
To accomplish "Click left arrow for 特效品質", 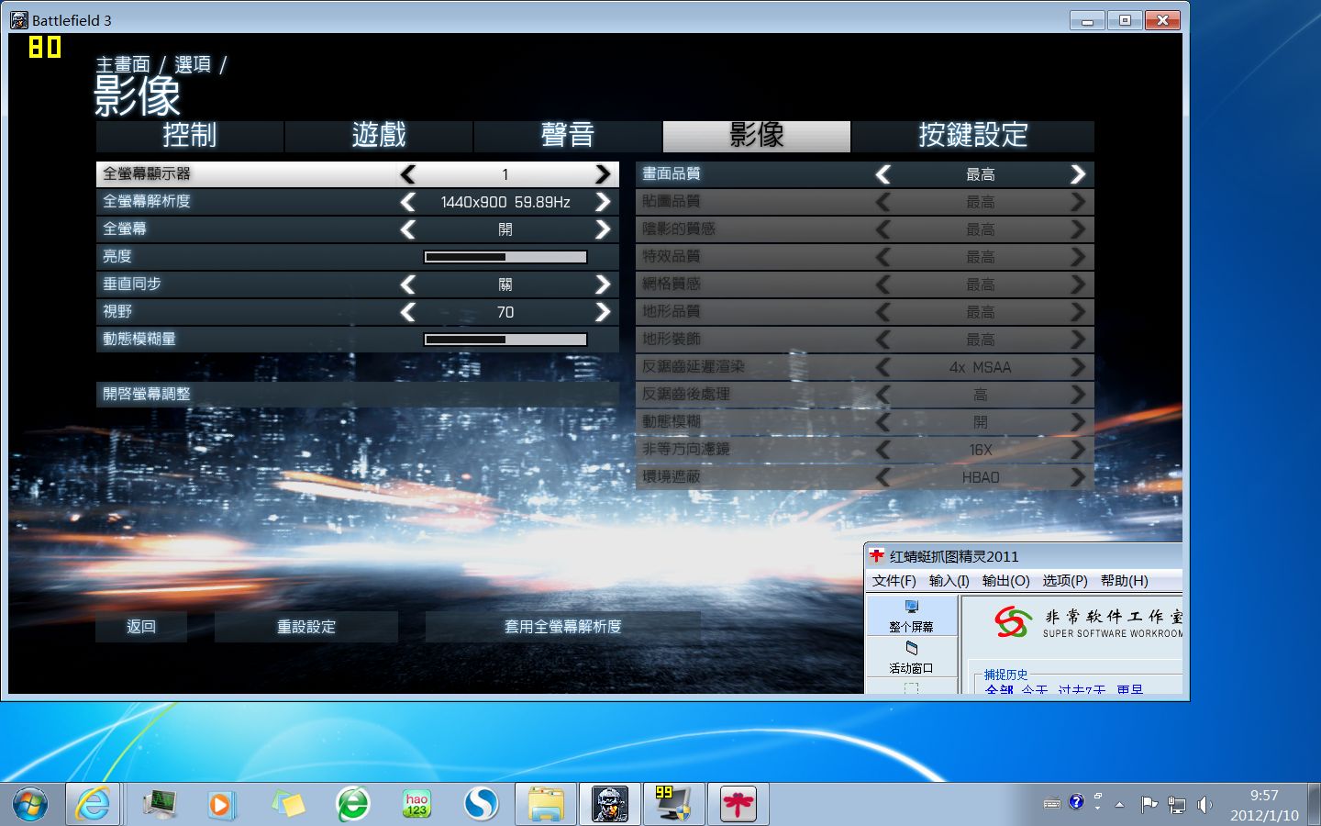I will pyautogui.click(x=883, y=257).
